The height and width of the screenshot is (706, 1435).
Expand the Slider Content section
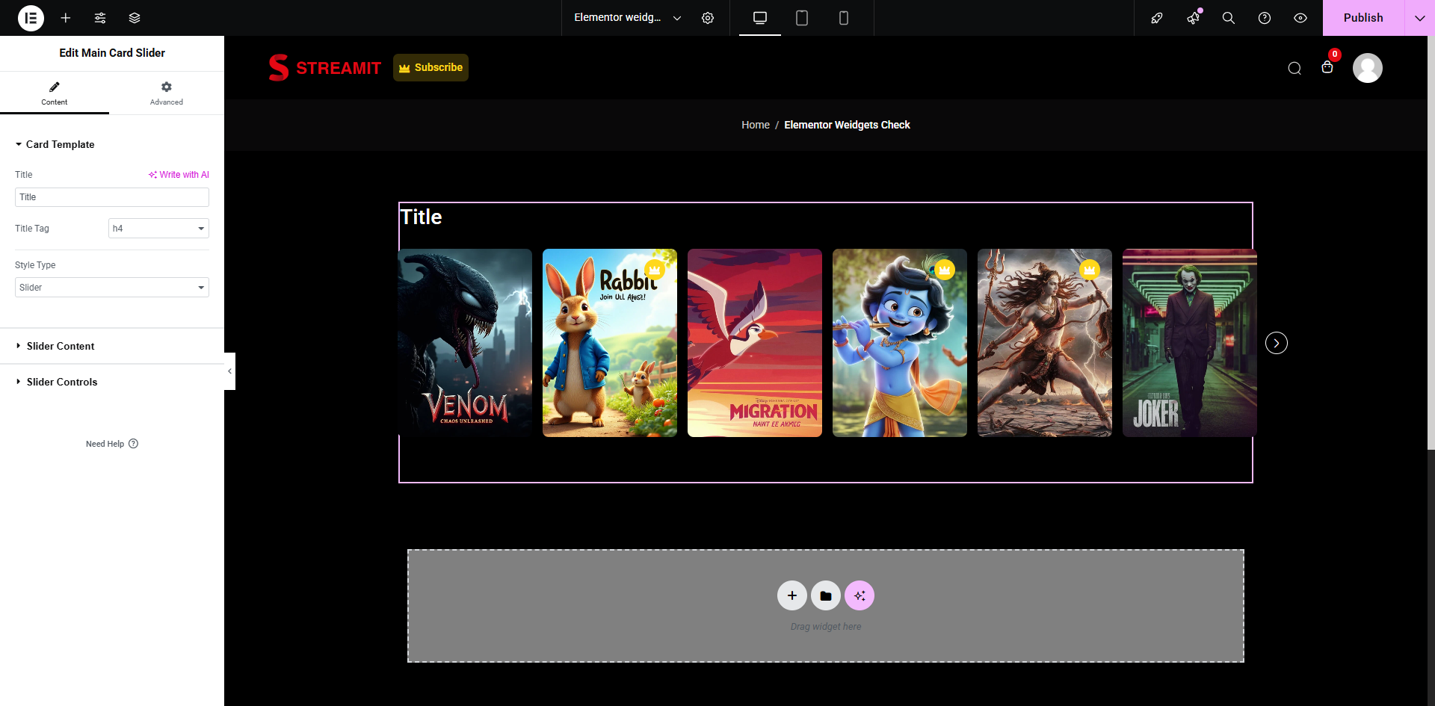coord(112,346)
